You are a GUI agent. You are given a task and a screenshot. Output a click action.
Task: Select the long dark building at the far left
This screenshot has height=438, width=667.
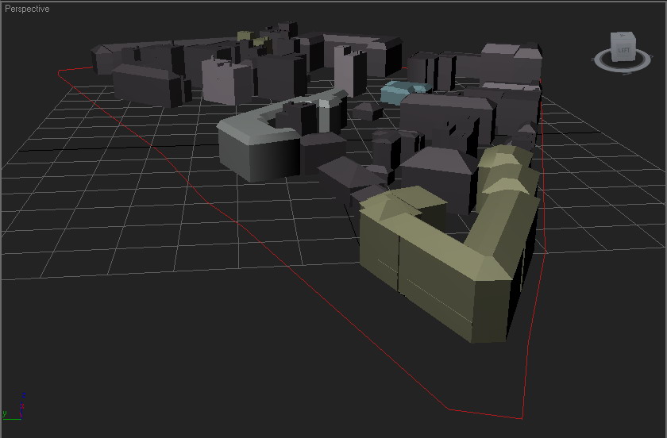pos(147,83)
